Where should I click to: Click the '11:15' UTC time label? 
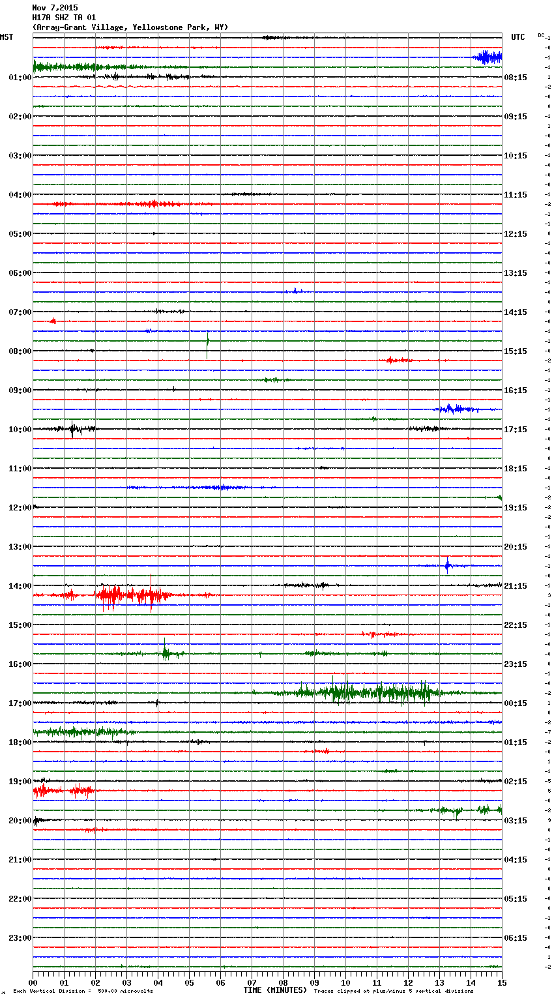(516, 195)
